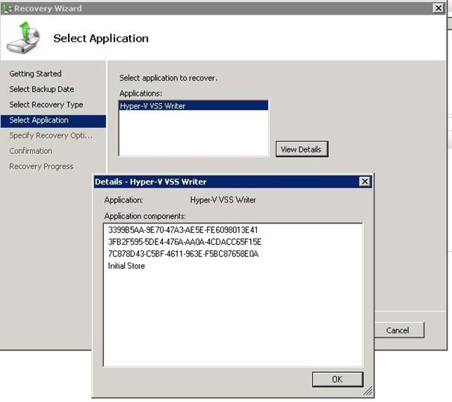The width and height of the screenshot is (452, 402).
Task: Click the Specify Recovery Options step
Action: point(51,135)
